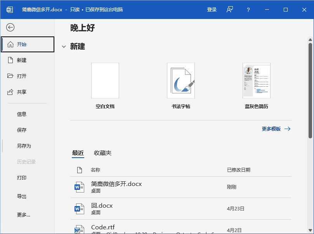Click the 书法字帖 label

181,107
